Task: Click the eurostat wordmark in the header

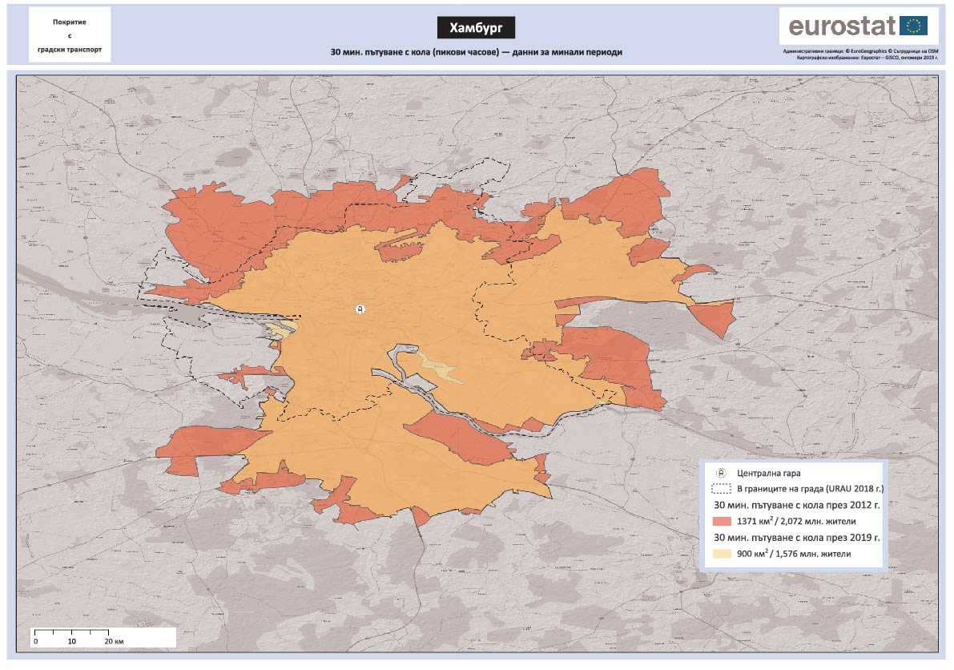Action: coord(842,26)
